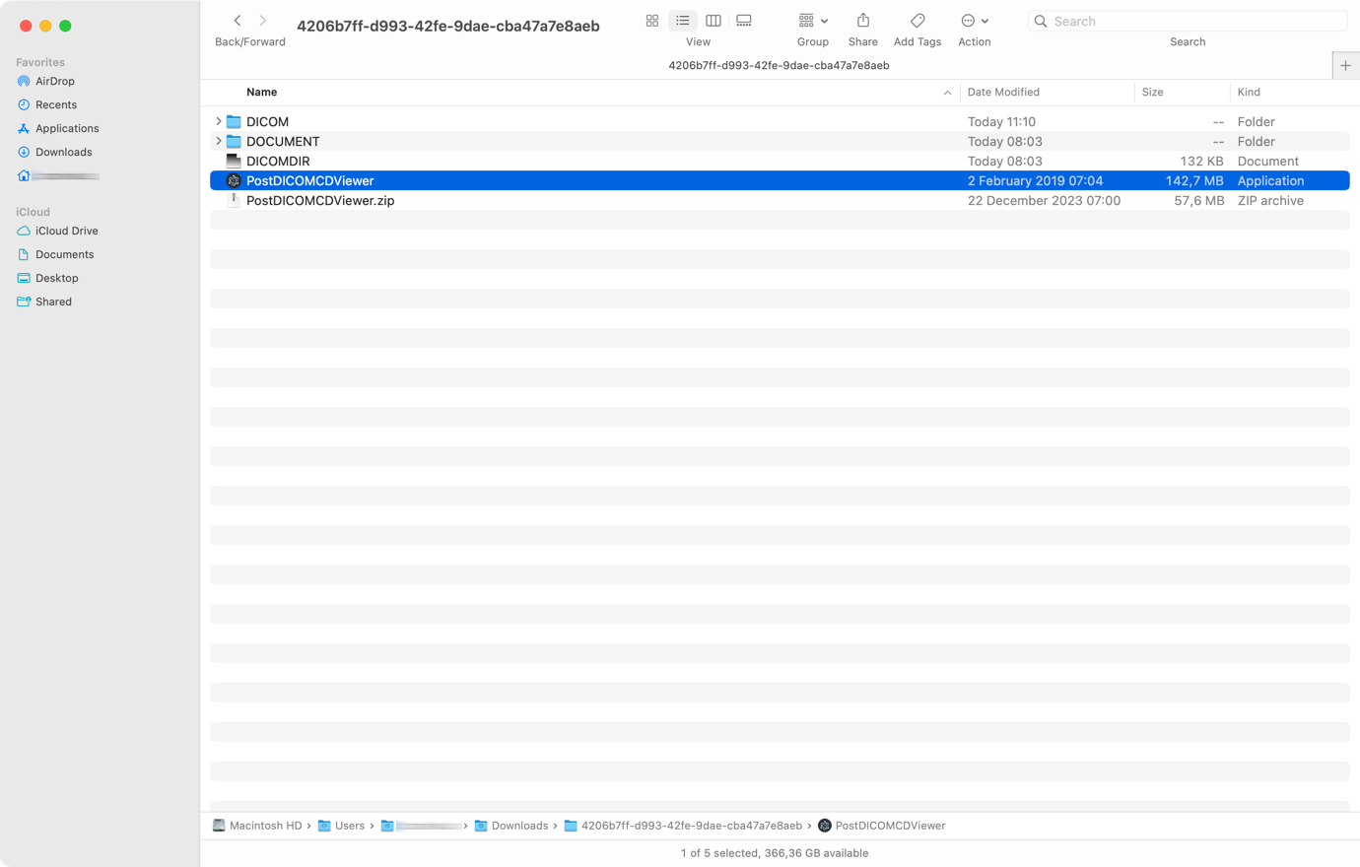Image resolution: width=1360 pixels, height=867 pixels.
Task: Open the Downloads sidebar item
Action: point(63,152)
